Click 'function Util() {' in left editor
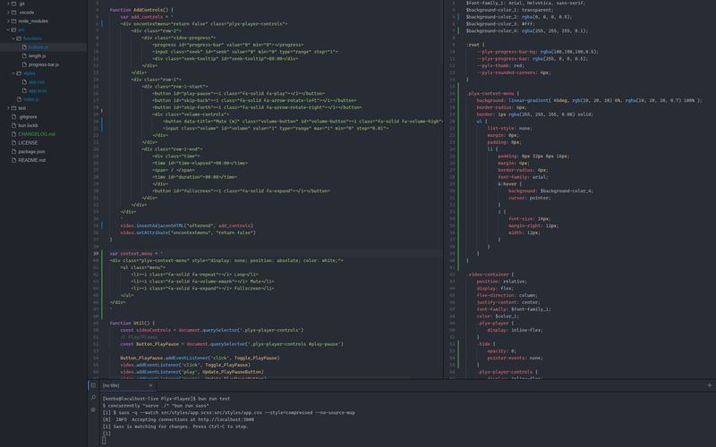This screenshot has height=447, width=716. (132, 323)
